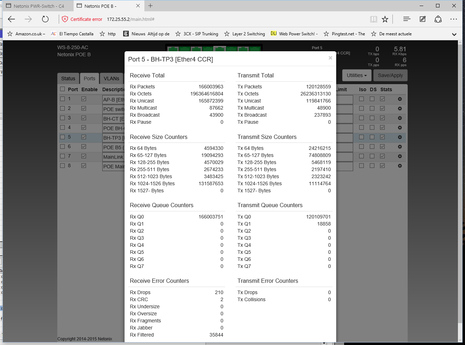Image resolution: width=465 pixels, height=345 pixels.
Task: Select port 3 row checkbox
Action: click(x=62, y=118)
